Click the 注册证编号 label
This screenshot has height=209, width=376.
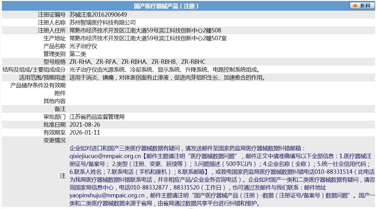52,14
